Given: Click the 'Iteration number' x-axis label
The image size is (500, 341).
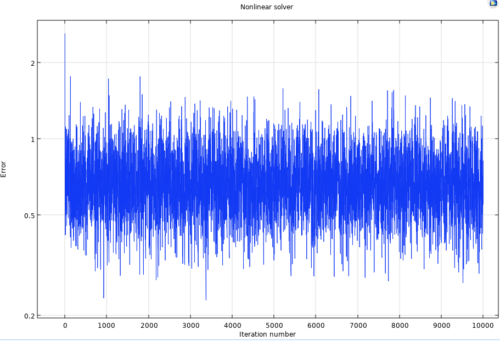Looking at the screenshot, I should 267,334.
